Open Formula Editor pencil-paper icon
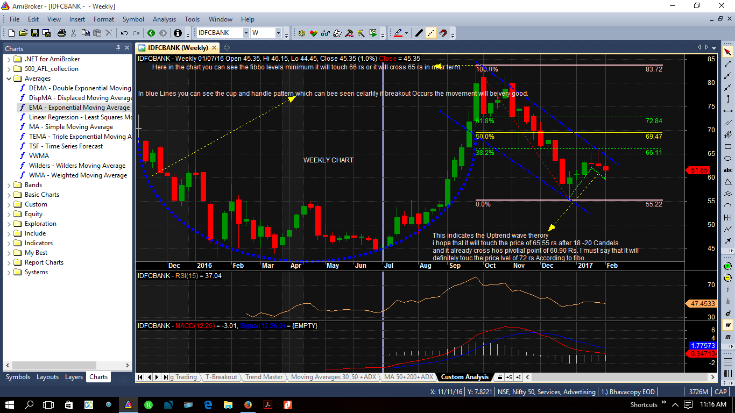The image size is (735, 413). 337,33
